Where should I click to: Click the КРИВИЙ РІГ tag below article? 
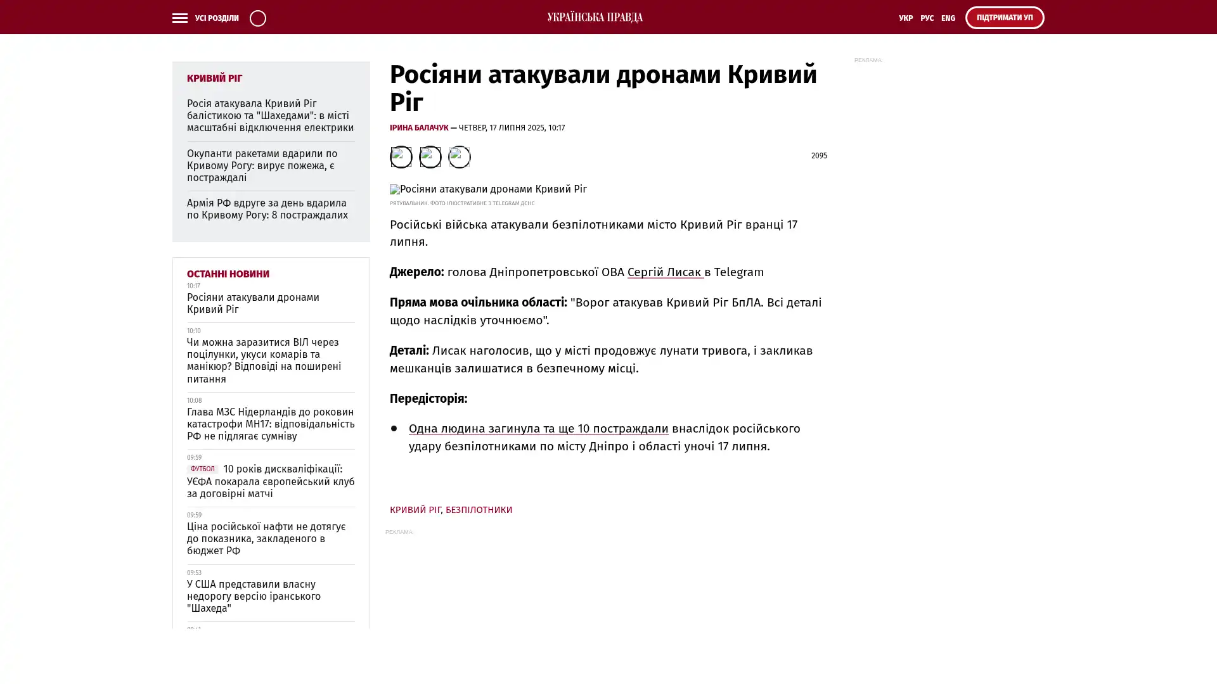tap(415, 510)
